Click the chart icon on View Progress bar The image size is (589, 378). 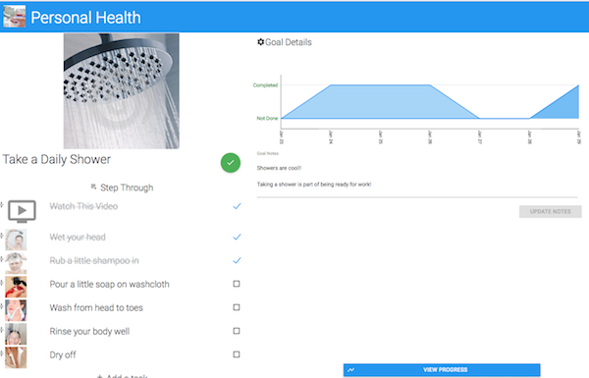(x=350, y=370)
